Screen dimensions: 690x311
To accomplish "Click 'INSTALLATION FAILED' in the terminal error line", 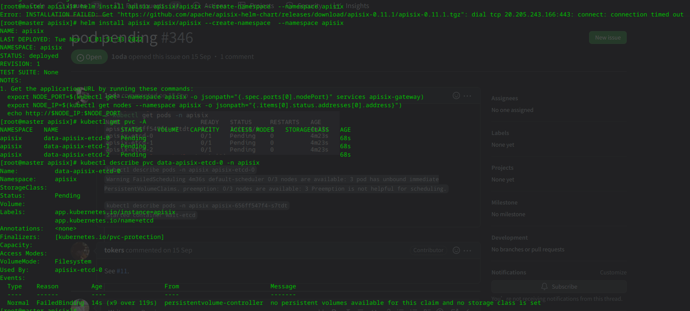I will 60,15.
